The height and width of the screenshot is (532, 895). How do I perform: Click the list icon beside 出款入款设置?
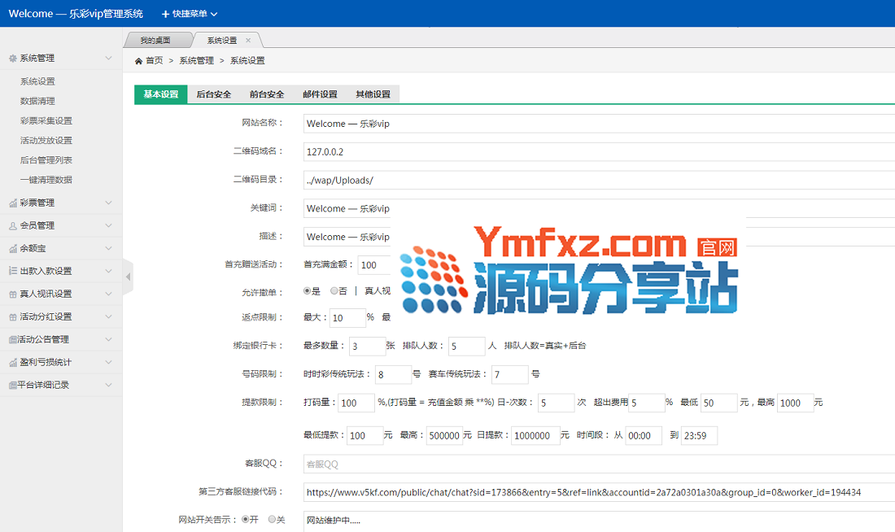point(12,271)
